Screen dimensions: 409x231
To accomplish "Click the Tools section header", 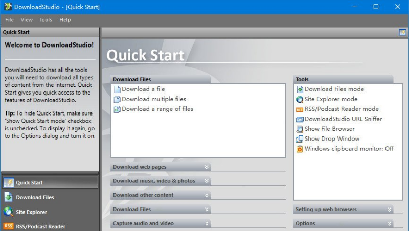I will click(x=343, y=79).
